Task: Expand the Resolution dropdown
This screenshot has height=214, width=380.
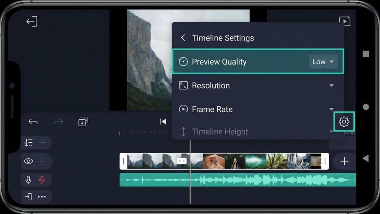Action: (331, 85)
